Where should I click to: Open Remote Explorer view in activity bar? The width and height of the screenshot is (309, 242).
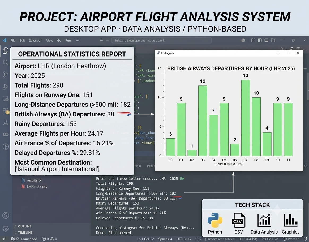click(x=6, y=98)
